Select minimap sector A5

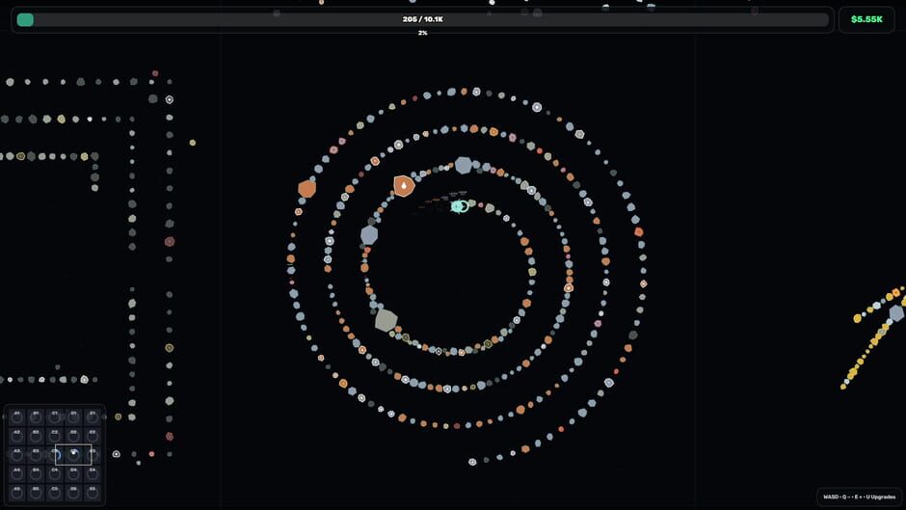coord(16,492)
